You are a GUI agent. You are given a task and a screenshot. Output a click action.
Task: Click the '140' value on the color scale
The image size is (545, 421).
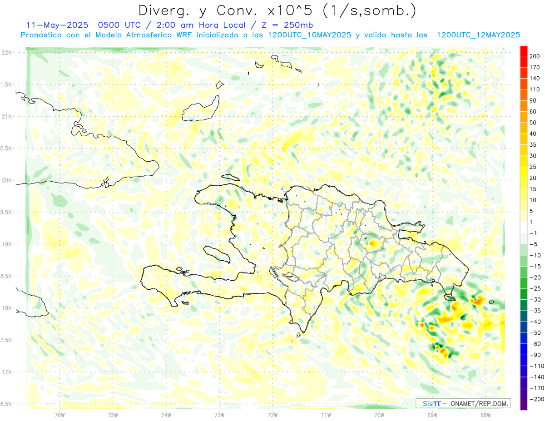coord(534,79)
